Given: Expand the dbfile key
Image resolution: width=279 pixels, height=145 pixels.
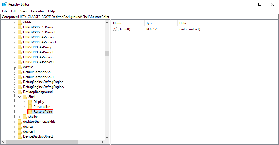Looking at the screenshot, I should [x=14, y=22].
